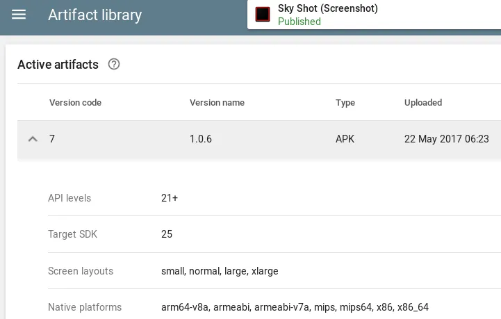This screenshot has height=319, width=501.
Task: Click the Screen layouts row label
Action: click(x=81, y=271)
